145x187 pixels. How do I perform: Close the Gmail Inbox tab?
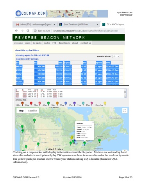54,25
